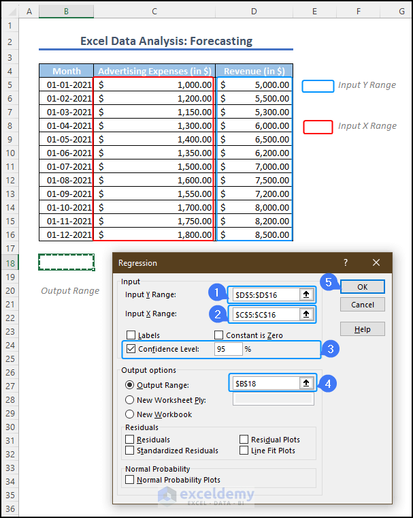Screen dimensions: 413x518
Task: Enable the Labels checkbox
Action: [x=131, y=335]
